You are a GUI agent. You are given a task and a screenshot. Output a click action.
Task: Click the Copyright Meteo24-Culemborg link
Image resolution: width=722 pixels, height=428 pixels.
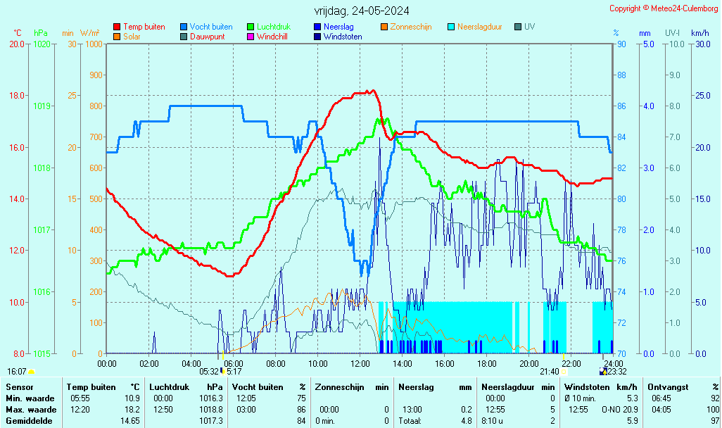click(x=662, y=8)
